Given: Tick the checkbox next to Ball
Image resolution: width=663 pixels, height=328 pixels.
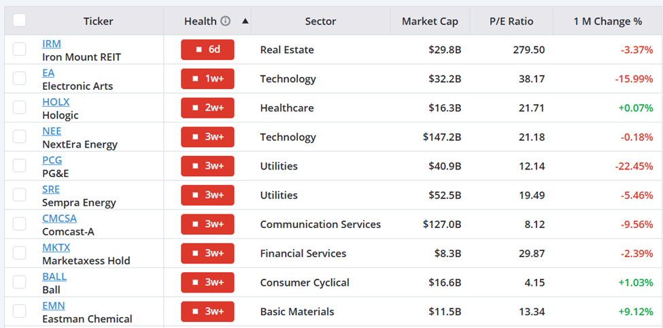Looking at the screenshot, I should tap(20, 282).
